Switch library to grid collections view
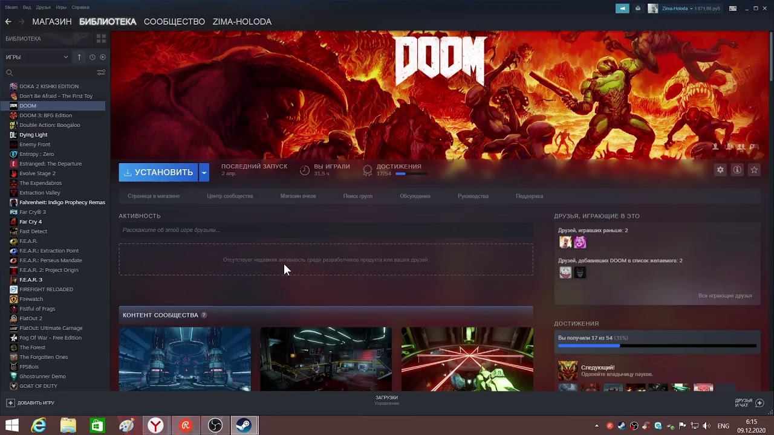Screen dimensions: 774x435 101,39
